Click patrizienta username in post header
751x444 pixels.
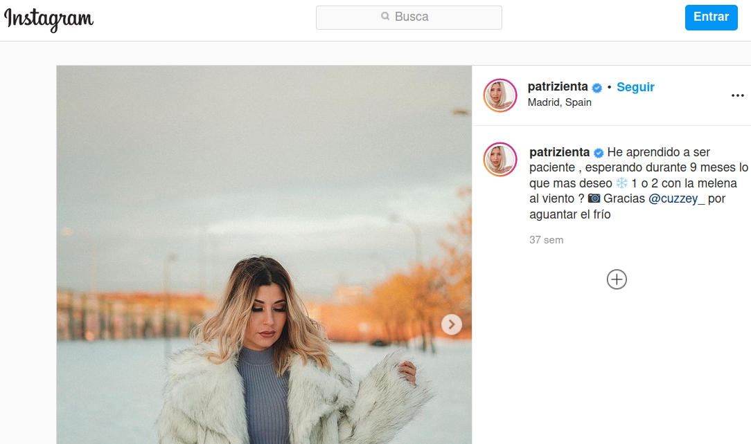click(x=558, y=87)
